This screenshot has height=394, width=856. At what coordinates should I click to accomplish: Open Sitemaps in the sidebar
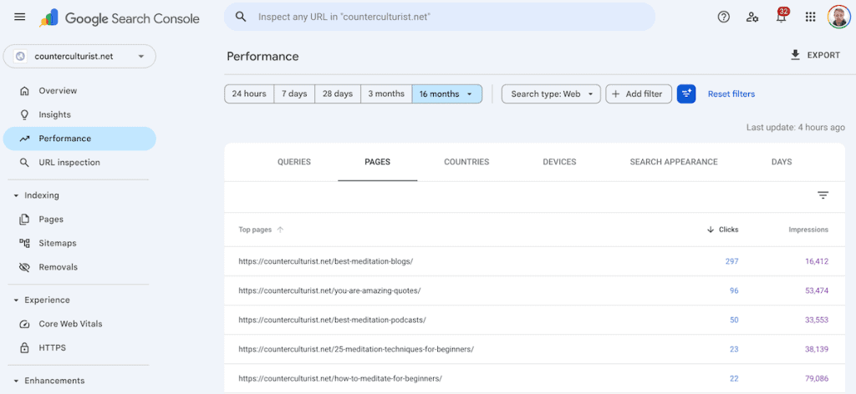click(79, 243)
